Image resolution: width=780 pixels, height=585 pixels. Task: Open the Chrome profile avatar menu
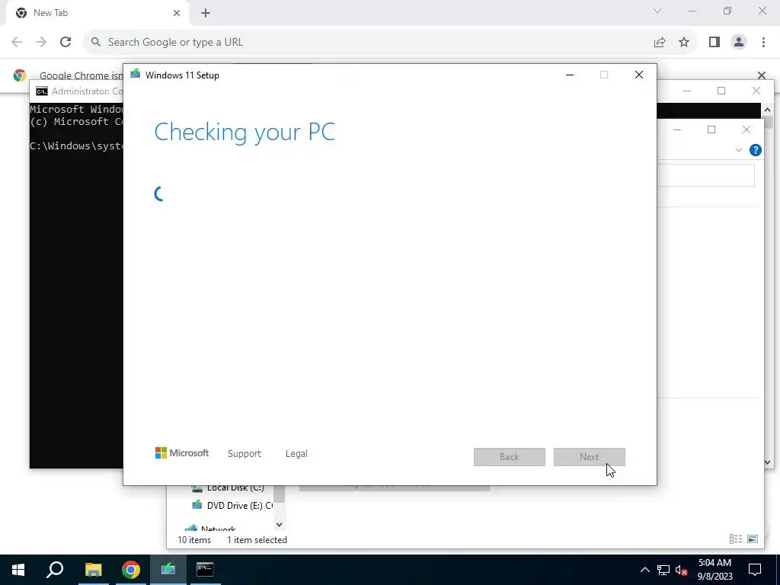pyautogui.click(x=739, y=43)
